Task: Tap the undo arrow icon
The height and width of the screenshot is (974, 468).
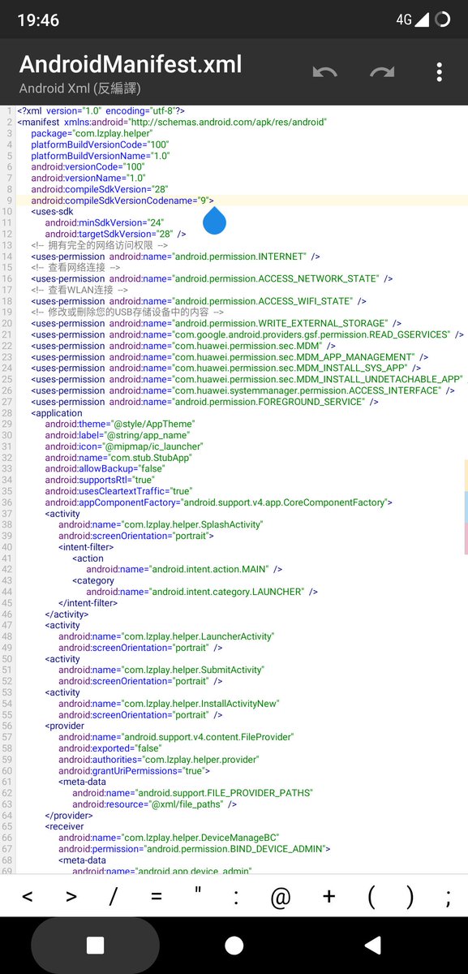Action: pyautogui.click(x=325, y=72)
